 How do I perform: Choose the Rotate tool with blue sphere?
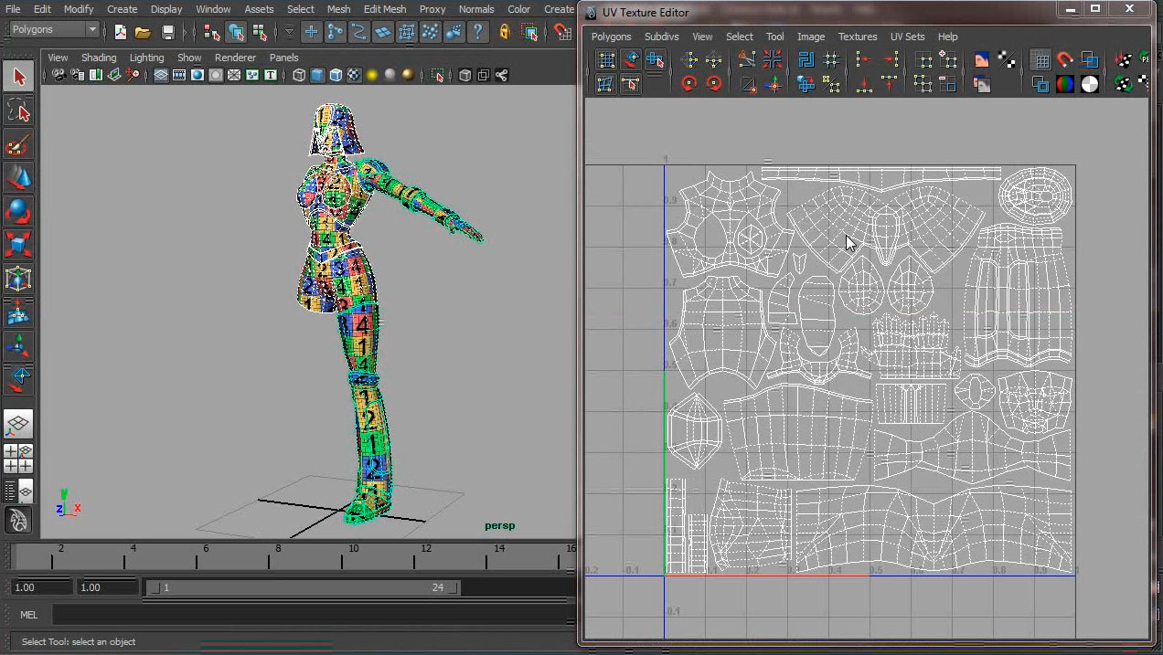click(x=18, y=211)
